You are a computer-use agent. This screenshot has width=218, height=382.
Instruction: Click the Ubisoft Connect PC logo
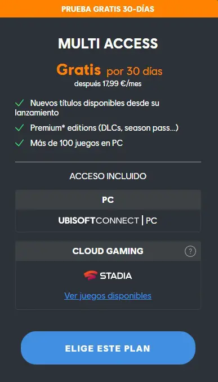coord(108,221)
